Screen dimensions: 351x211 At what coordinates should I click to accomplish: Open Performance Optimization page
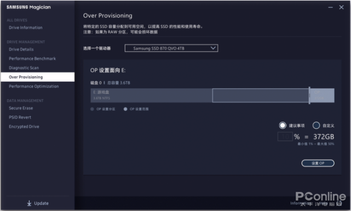(33, 86)
